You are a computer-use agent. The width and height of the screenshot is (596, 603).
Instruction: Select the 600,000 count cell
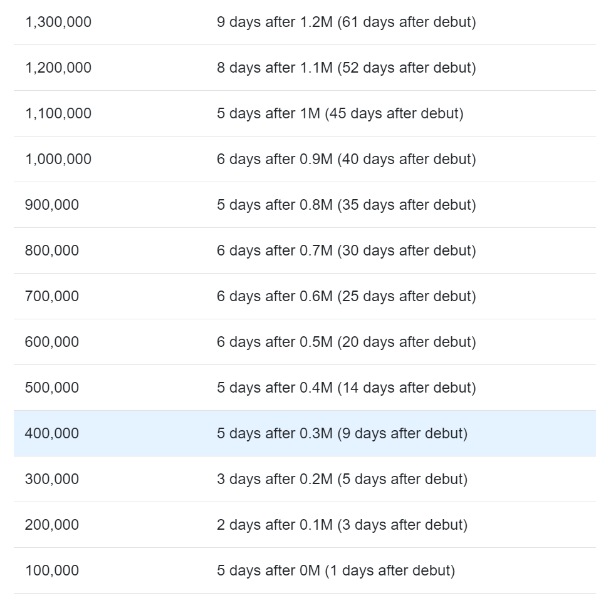point(52,342)
